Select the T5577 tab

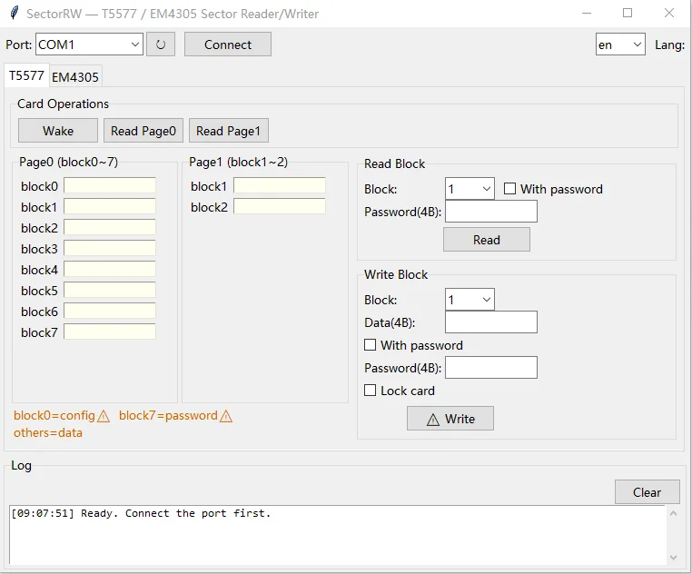26,75
